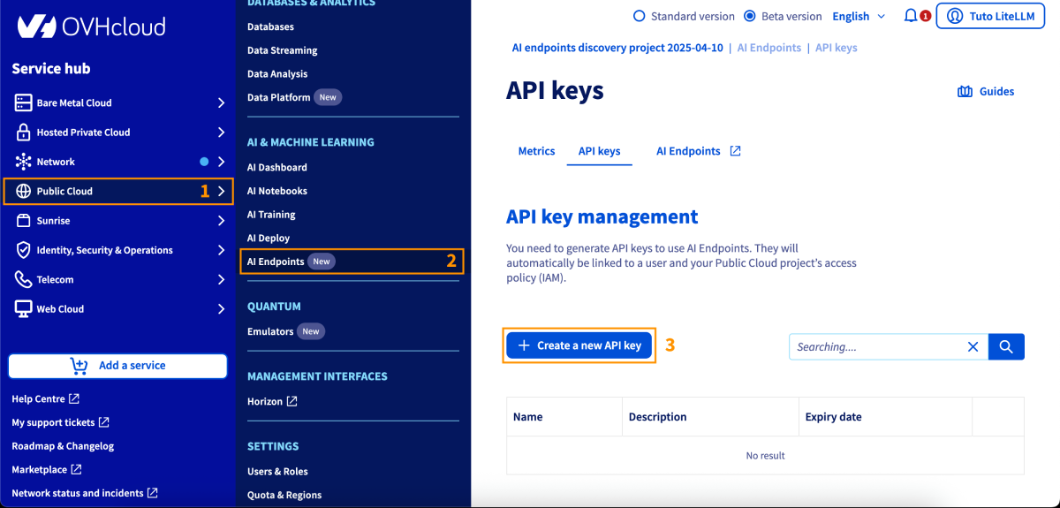Expand the Public Cloud menu chevron

(x=221, y=191)
